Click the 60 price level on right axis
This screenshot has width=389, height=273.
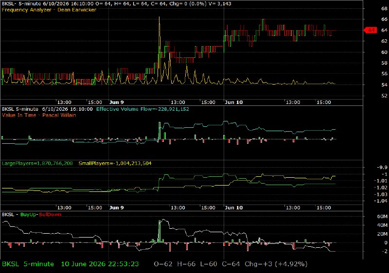point(384,52)
